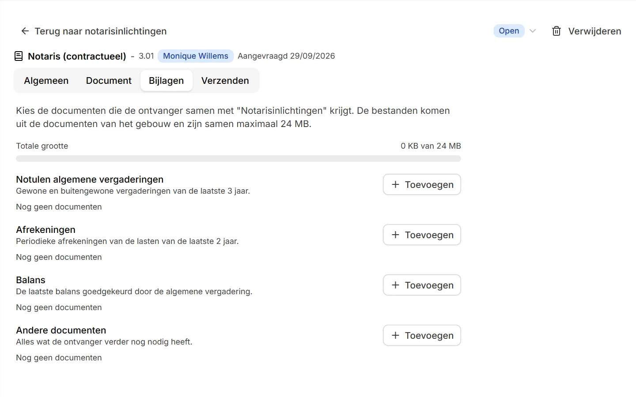Image resolution: width=636 pixels, height=397 pixels.
Task: Click the Notulen algemene vergaderingen heading
Action: tap(90, 180)
